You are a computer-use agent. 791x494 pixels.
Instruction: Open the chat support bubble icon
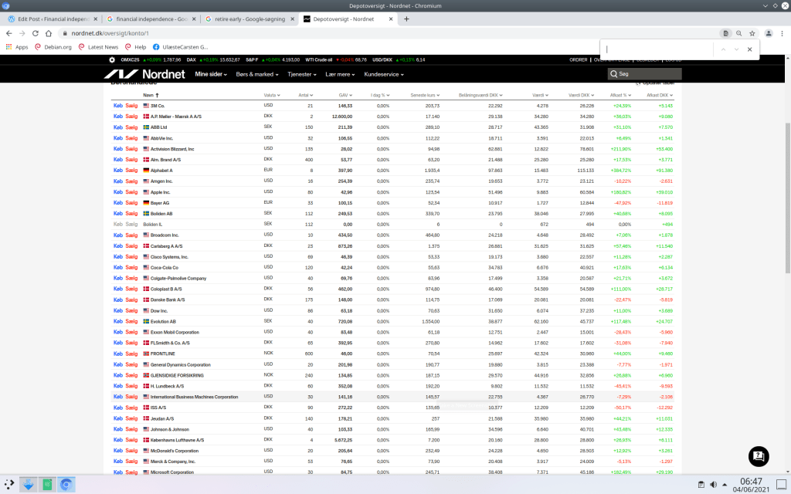(x=759, y=456)
